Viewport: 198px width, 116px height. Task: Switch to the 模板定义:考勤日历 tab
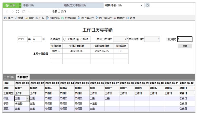pos(75,5)
